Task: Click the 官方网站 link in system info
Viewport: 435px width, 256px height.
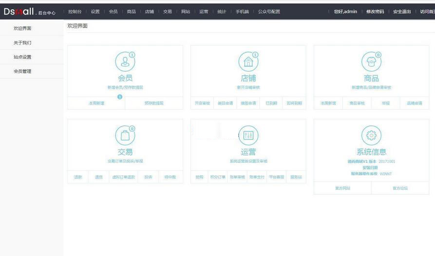Action: [x=342, y=188]
